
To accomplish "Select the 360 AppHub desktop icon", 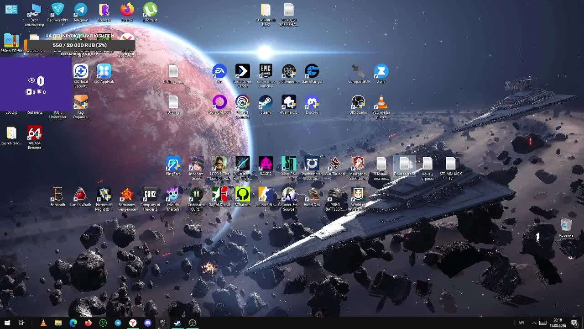I will [104, 74].
